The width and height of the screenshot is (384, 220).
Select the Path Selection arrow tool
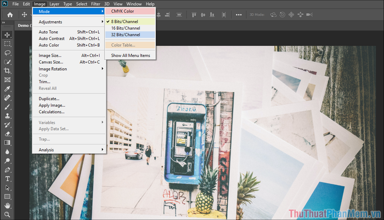pyautogui.click(x=7, y=188)
